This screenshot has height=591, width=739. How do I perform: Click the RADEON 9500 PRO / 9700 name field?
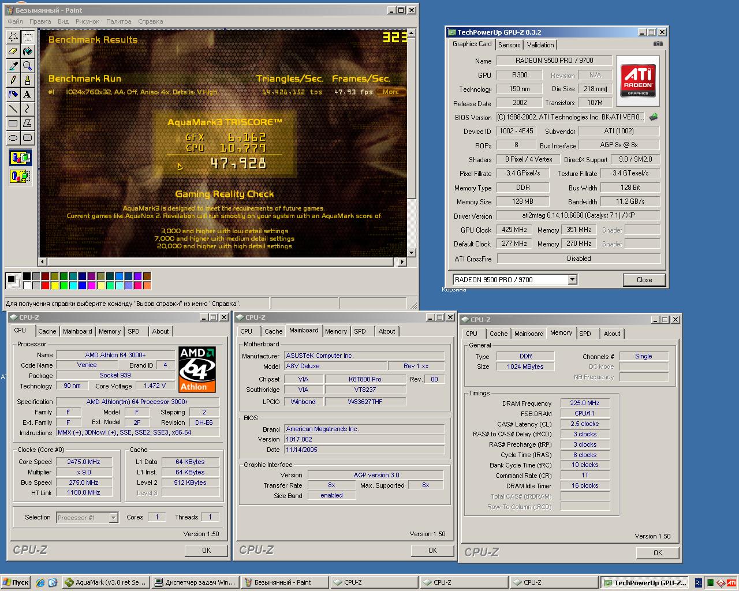[x=554, y=60]
